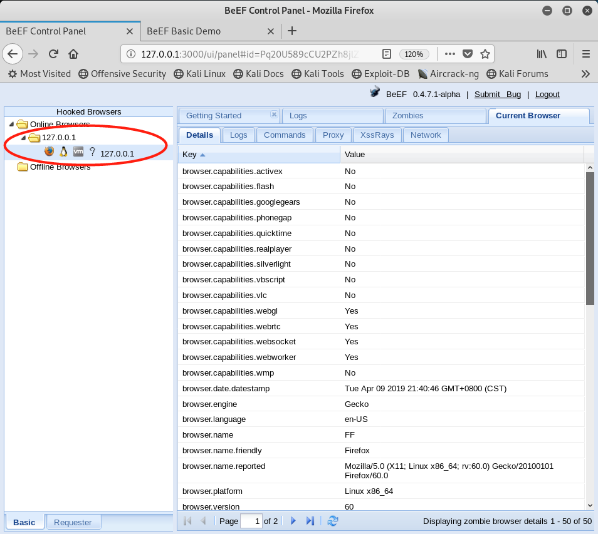Click the question mark icon of hooked browser
Viewport: 598px width, 534px height.
92,151
